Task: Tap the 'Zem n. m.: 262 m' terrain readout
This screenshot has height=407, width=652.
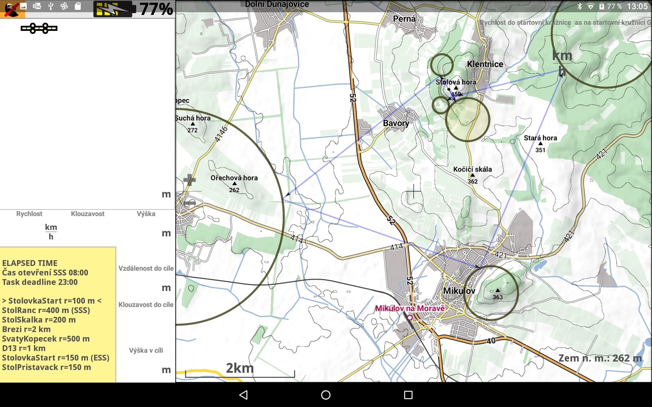Action: pyautogui.click(x=600, y=358)
